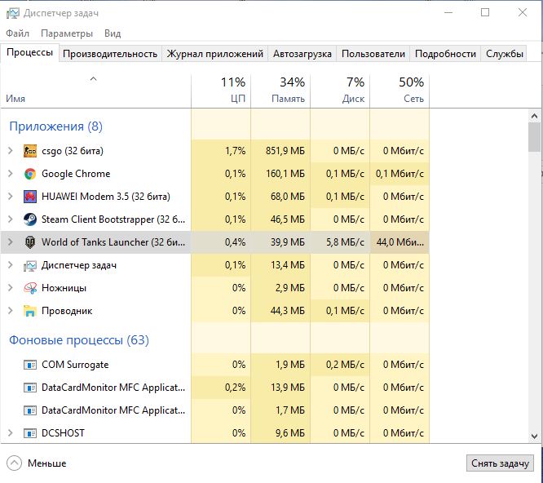
Task: Click the csgo process icon
Action: coord(30,151)
